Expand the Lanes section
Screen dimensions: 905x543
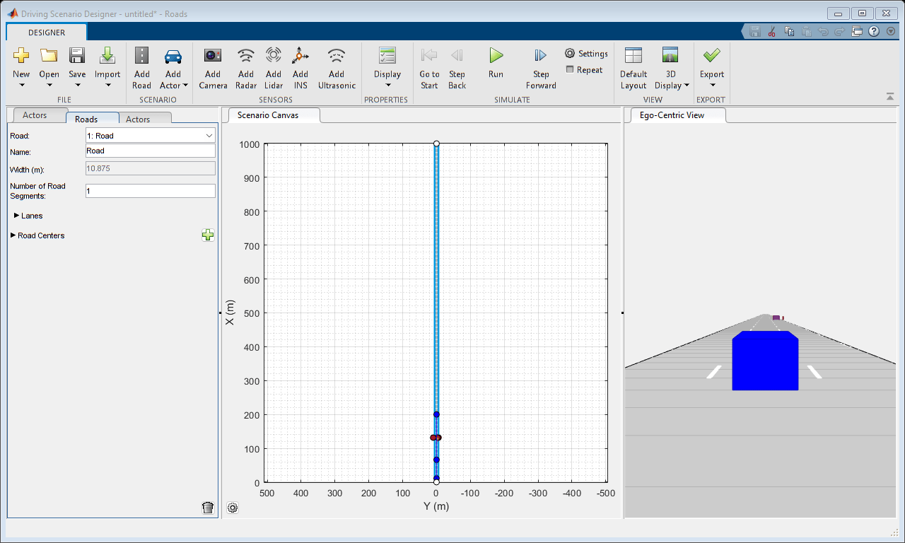coord(17,216)
